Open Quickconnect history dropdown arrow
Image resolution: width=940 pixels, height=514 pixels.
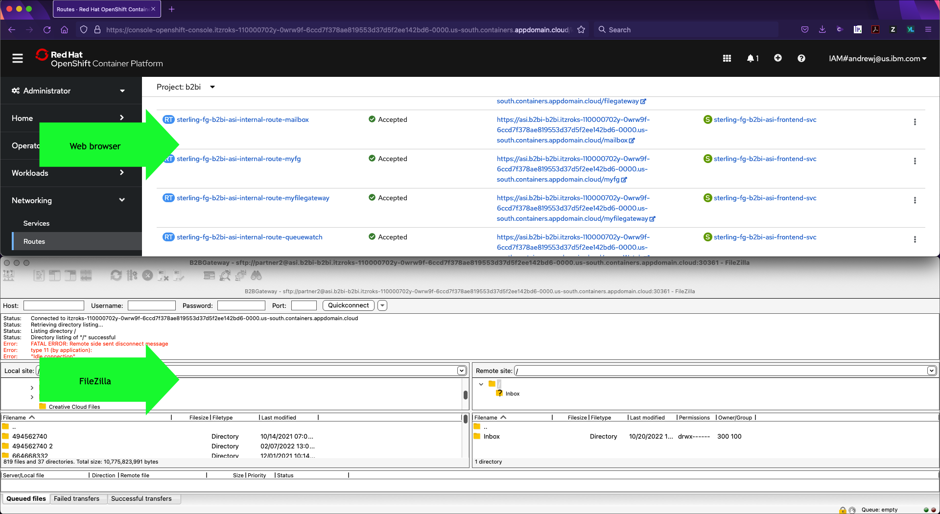tap(382, 305)
